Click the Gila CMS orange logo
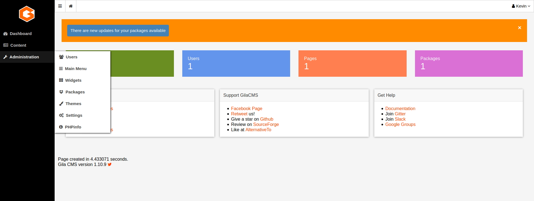 click(x=27, y=14)
